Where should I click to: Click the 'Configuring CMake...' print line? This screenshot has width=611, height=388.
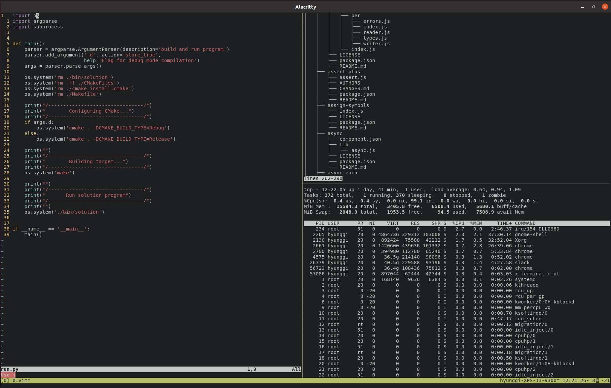pos(79,111)
